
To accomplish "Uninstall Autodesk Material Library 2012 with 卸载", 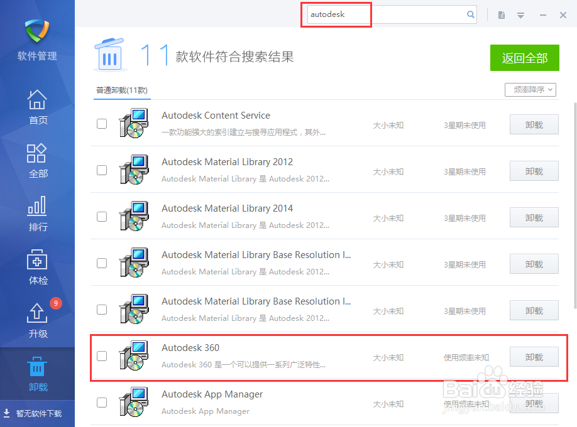I will coord(534,171).
